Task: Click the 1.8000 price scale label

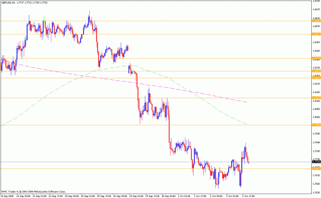Action: [x=316, y=117]
